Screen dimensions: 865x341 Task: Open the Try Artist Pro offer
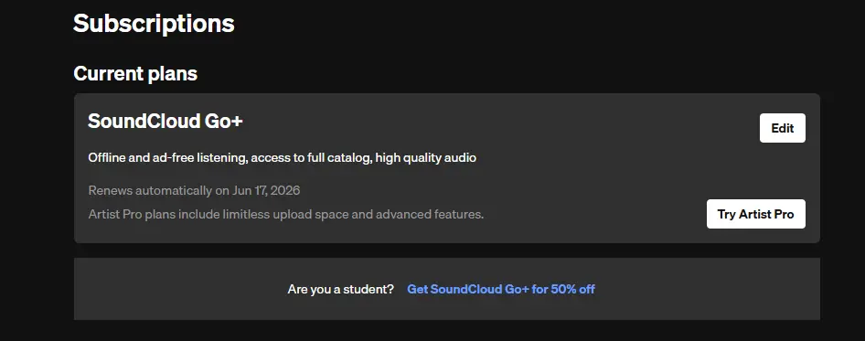click(x=756, y=214)
